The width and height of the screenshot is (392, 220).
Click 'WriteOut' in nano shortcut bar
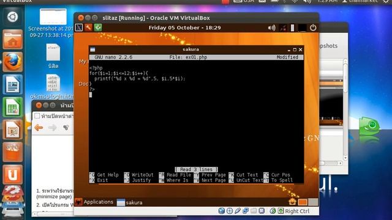(143, 175)
